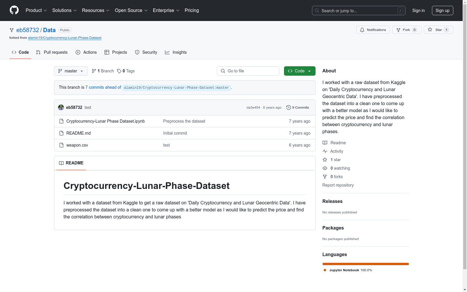Click the branch icon next to 1 Branch
Screen dimensions: 467x292
click(x=94, y=71)
